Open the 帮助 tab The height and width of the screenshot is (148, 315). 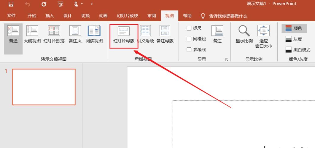(x=187, y=16)
